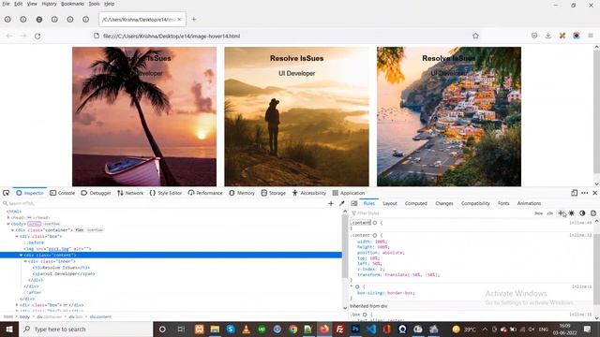This screenshot has height=337, width=600.
Task: Toggle the responsive design mode icon
Action: 574,193
